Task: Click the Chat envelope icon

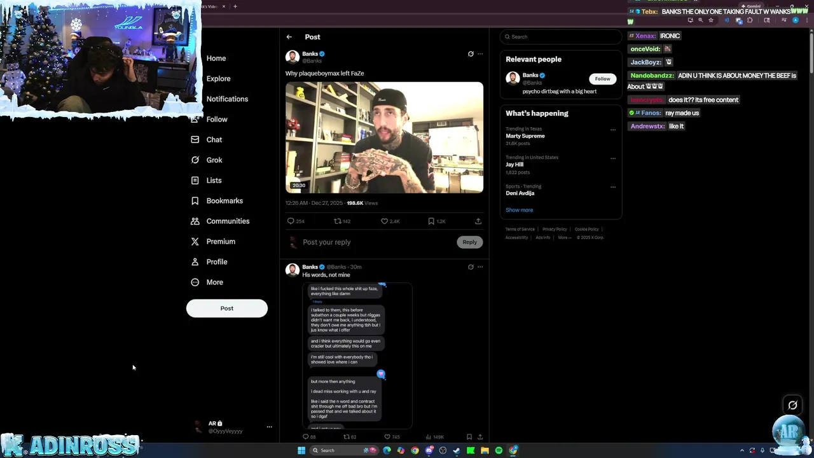Action: 195,140
